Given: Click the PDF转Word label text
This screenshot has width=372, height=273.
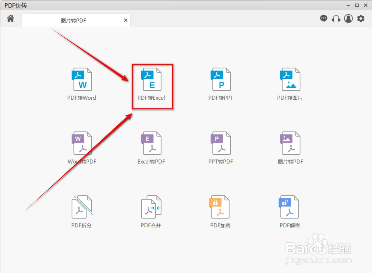Looking at the screenshot, I should pos(82,98).
